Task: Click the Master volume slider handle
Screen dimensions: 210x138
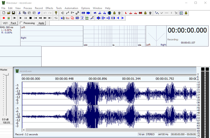Action: point(6,74)
